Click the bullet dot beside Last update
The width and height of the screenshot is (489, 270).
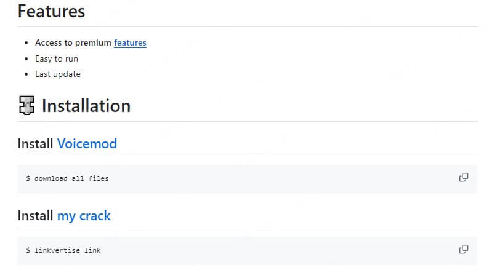pos(26,74)
